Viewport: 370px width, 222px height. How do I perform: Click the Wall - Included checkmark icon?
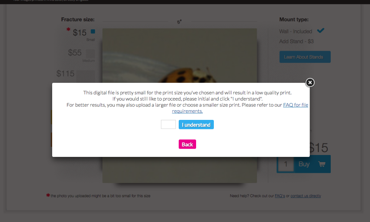[x=321, y=30]
